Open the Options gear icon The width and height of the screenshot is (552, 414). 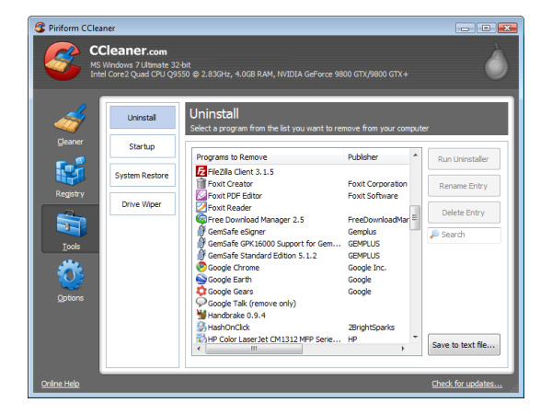pos(70,276)
